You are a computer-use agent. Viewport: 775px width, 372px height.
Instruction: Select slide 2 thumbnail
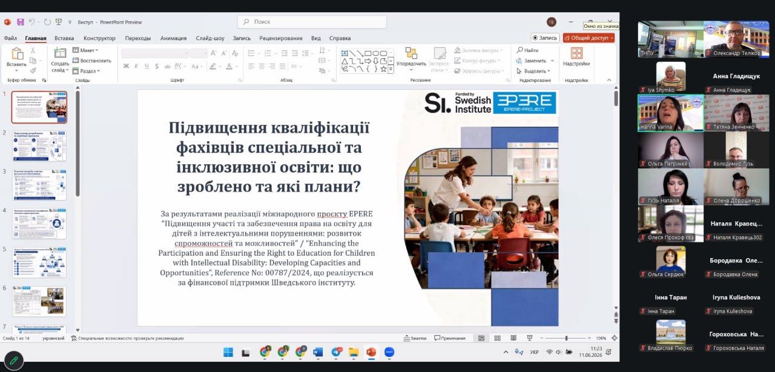click(x=40, y=145)
